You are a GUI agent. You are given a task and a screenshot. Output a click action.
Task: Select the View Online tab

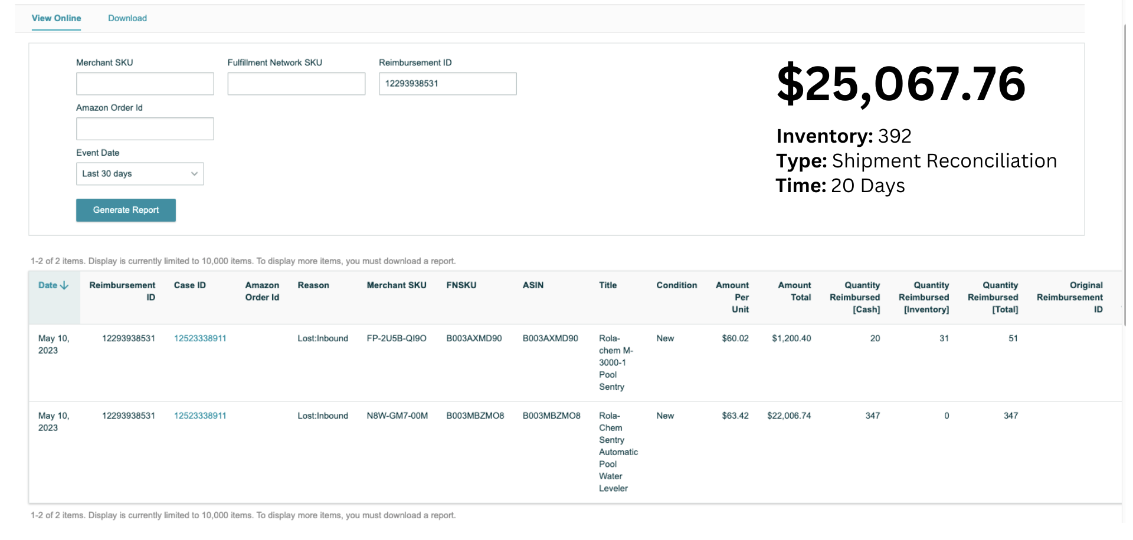point(56,18)
